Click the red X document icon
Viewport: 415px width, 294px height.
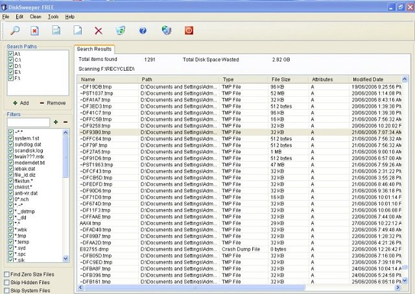(x=35, y=31)
